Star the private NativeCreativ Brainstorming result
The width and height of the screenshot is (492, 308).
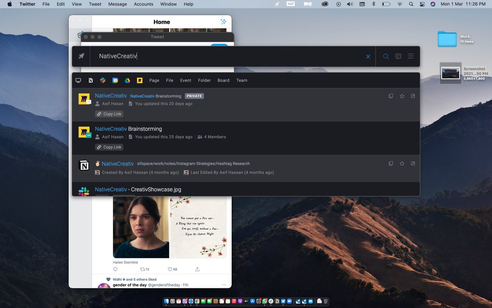click(402, 96)
